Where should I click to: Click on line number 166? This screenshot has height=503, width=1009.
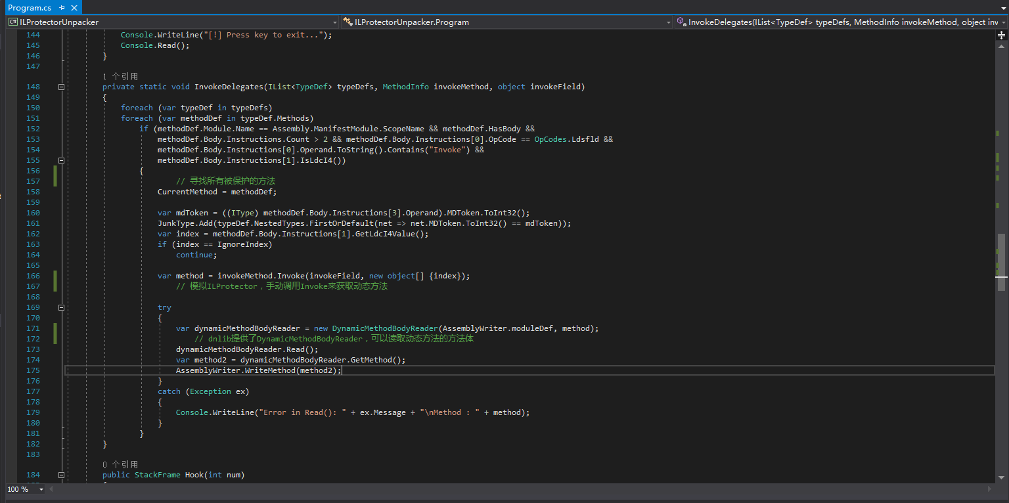[x=33, y=276]
